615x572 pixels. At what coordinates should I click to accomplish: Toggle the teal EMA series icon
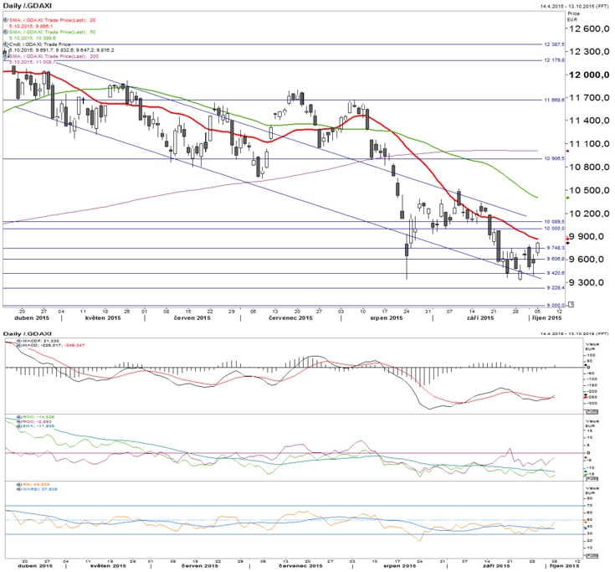point(19,426)
